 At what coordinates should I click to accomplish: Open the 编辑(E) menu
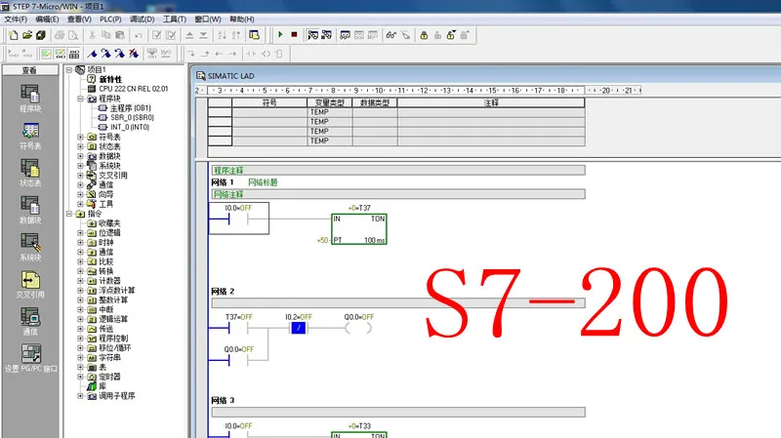point(47,19)
